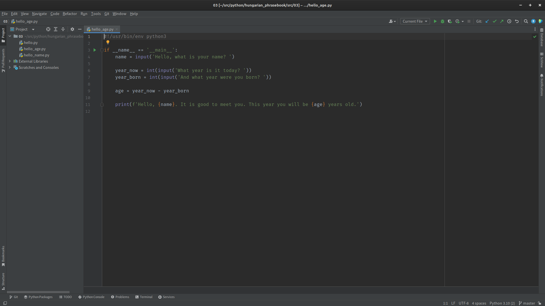Click the green inspection checkmark in editor
This screenshot has height=306, width=545.
(535, 37)
